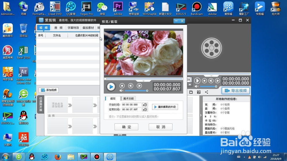Click the 序号 column header
This screenshot has width=287, height=161.
tap(41, 36)
